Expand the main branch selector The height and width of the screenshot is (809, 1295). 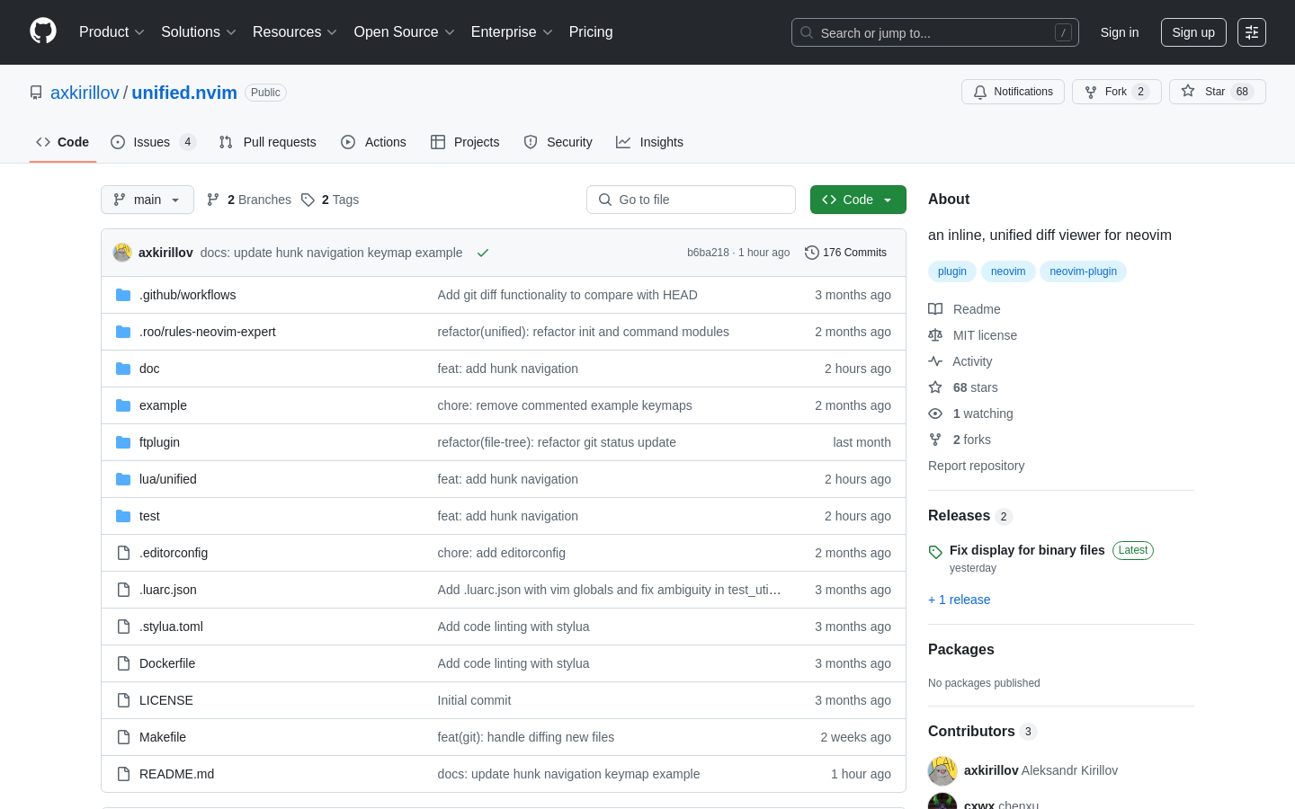147,200
